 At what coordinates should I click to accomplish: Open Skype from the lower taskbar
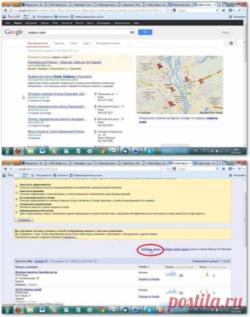[x=149, y=309]
